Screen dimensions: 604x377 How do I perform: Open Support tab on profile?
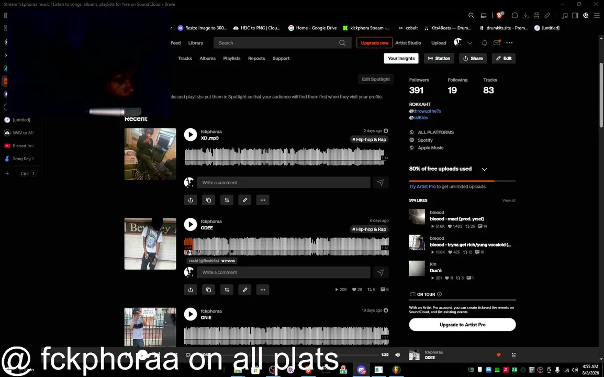pos(281,59)
